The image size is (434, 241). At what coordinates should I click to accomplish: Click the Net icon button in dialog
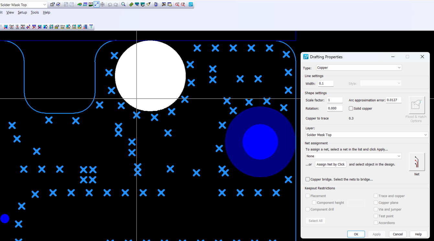(417, 162)
